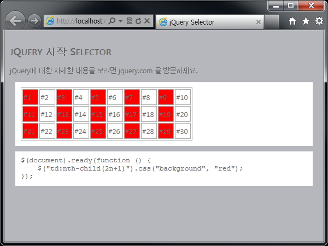Screen dimensions: 328x246
Task: Click table cell #2
Action: pyautogui.click(x=47, y=97)
